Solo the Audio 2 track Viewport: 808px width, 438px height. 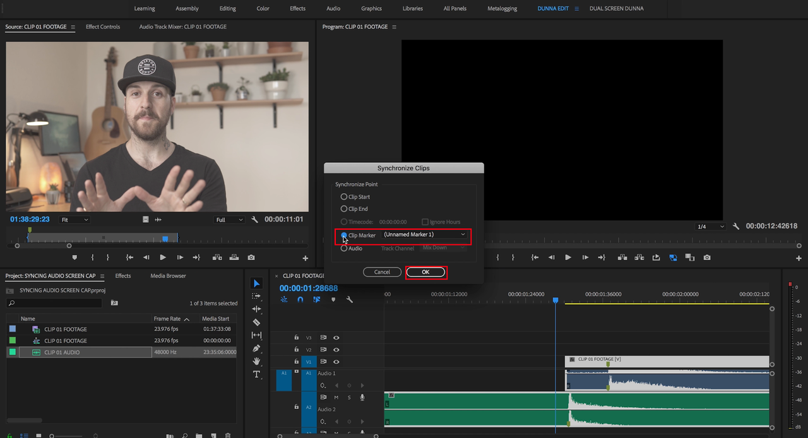point(348,398)
